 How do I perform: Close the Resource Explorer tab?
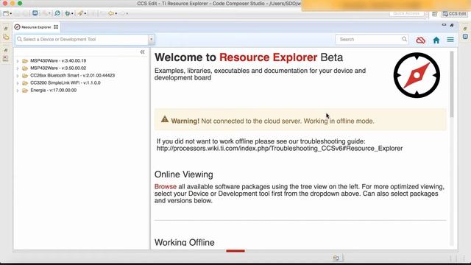point(56,27)
